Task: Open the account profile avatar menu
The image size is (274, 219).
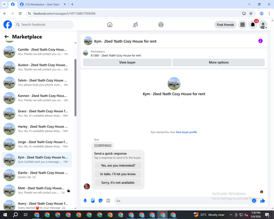Action: 263,25
